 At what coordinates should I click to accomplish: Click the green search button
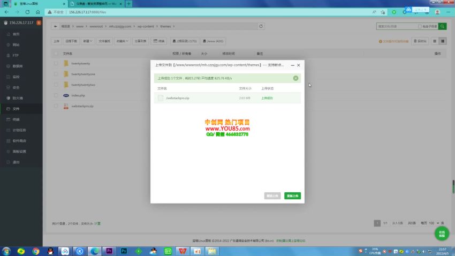tap(443, 26)
